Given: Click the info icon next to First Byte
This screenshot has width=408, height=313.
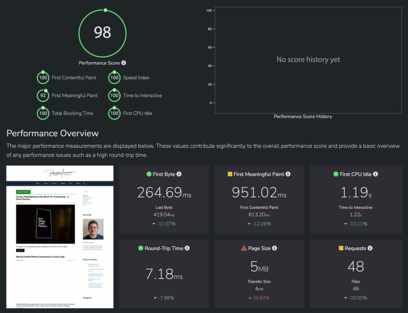Looking at the screenshot, I should [179, 174].
